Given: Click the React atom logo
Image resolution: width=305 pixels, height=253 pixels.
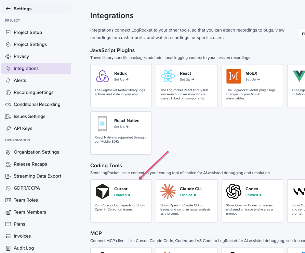Looking at the screenshot, I should pos(168,76).
